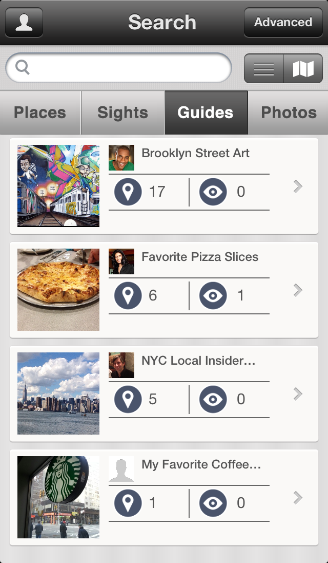The height and width of the screenshot is (563, 328).
Task: Open the My Favorite Coffee guide title
Action: click(x=201, y=465)
